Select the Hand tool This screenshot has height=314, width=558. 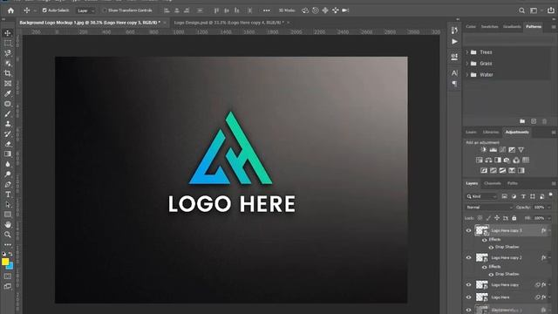click(x=8, y=225)
